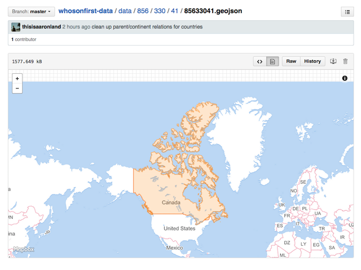Open thisisaaronland user profile link

coord(41,26)
